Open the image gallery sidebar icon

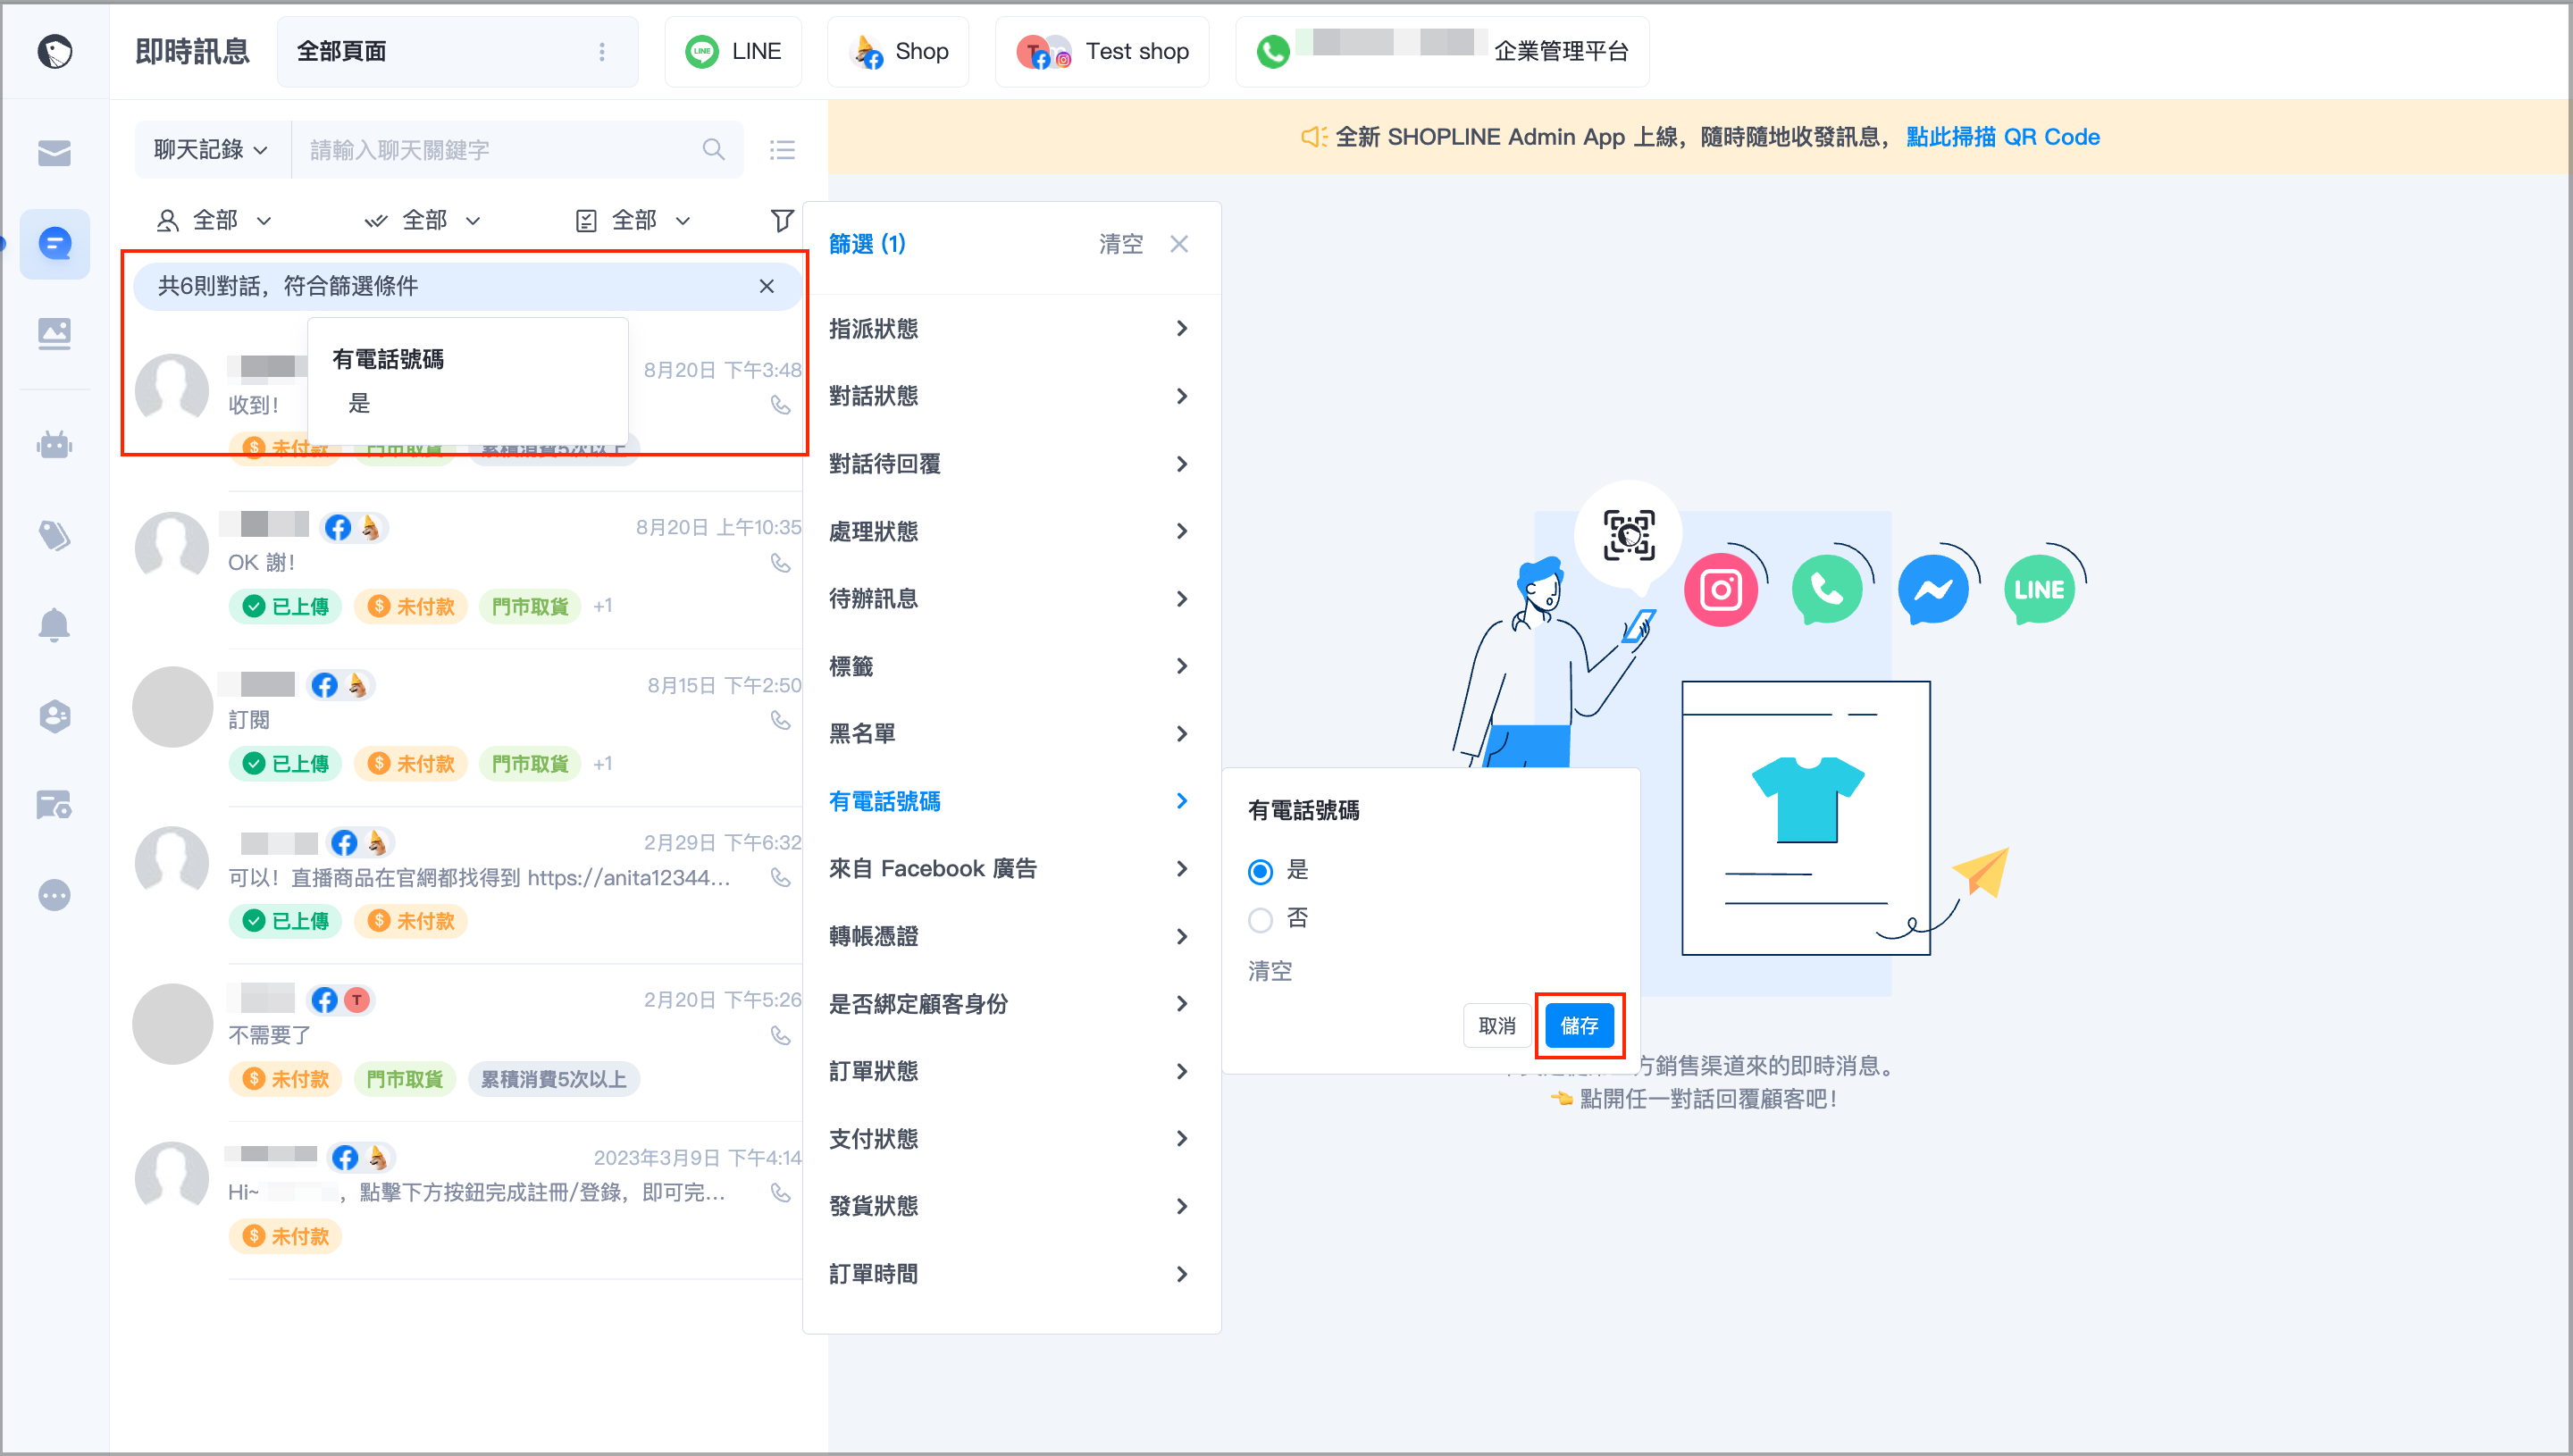click(54, 333)
